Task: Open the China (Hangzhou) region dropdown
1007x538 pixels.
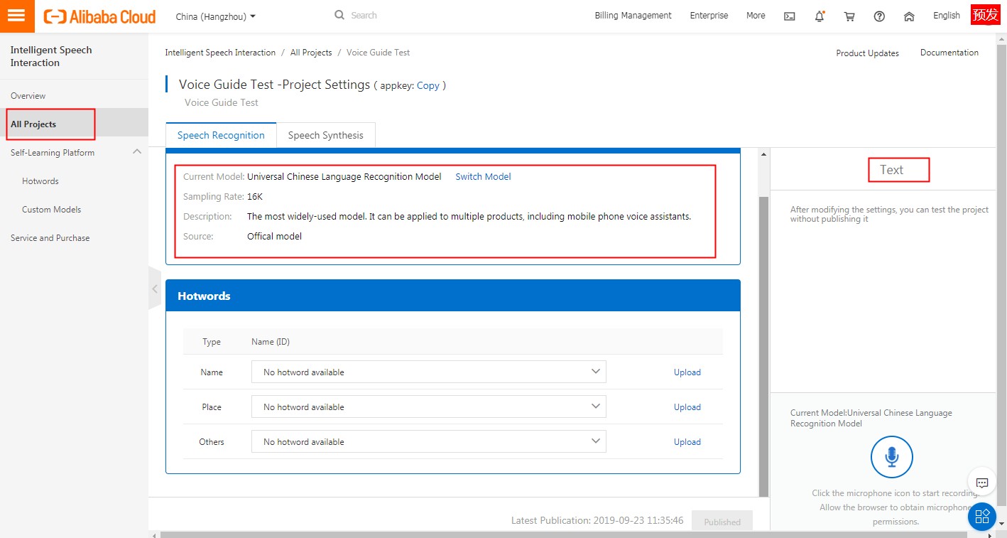Action: point(216,16)
